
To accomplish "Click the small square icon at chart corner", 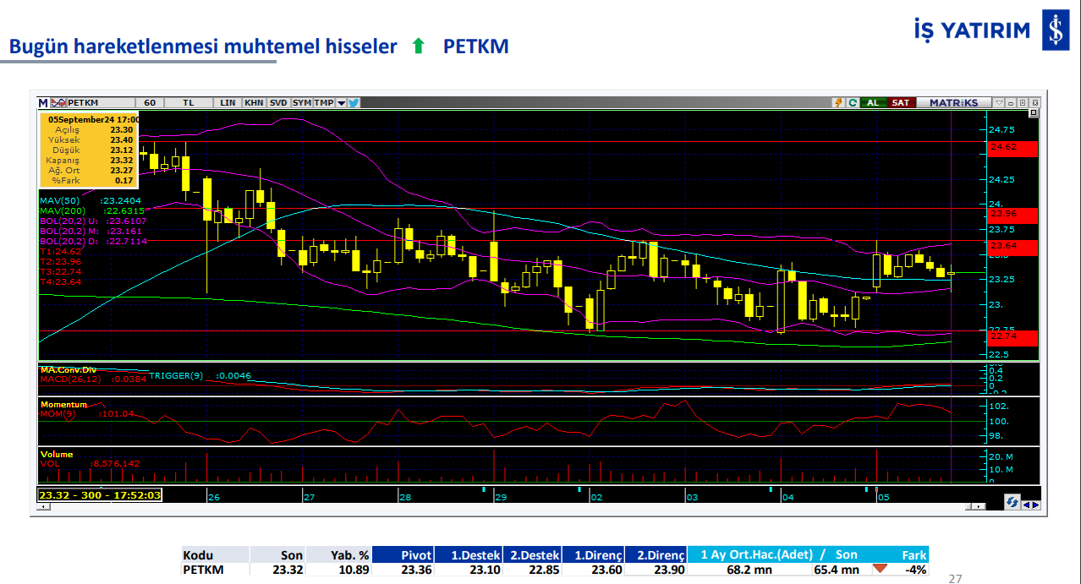I will tap(1033, 112).
